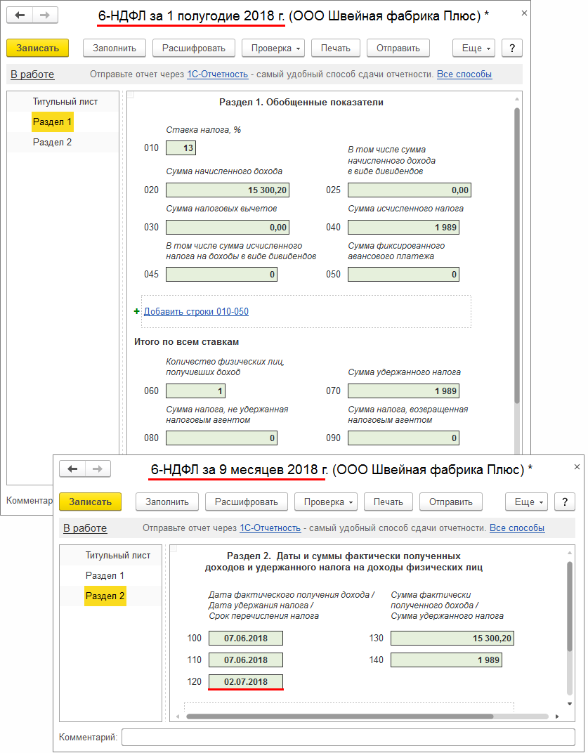Click forward arrow in 6-НДФЛ half-year window

tap(46, 15)
